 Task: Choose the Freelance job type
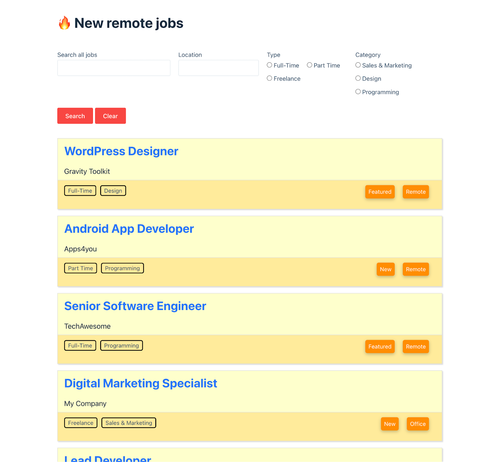[x=270, y=78]
